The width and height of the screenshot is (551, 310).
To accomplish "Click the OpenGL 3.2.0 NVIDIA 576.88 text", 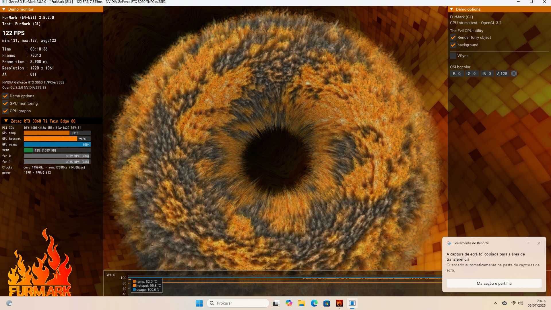I will (x=24, y=88).
